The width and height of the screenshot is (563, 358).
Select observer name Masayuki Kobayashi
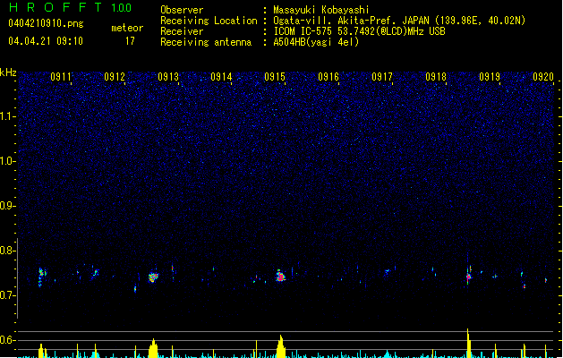[321, 10]
